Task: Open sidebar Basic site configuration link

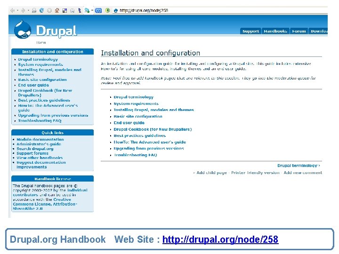Action: pos(42,79)
